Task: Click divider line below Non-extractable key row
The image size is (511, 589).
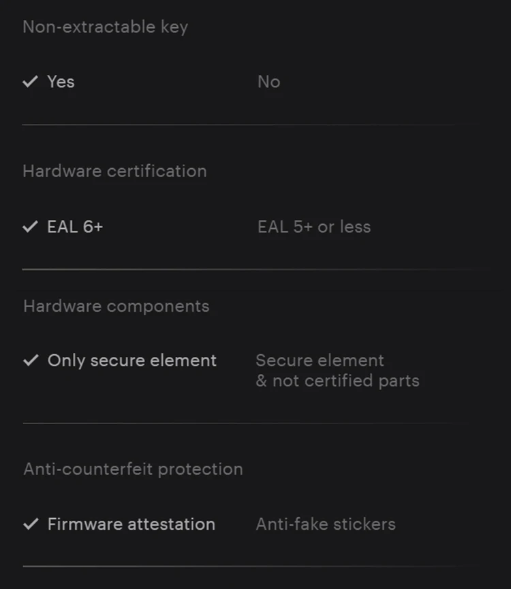Action: pyautogui.click(x=238, y=125)
